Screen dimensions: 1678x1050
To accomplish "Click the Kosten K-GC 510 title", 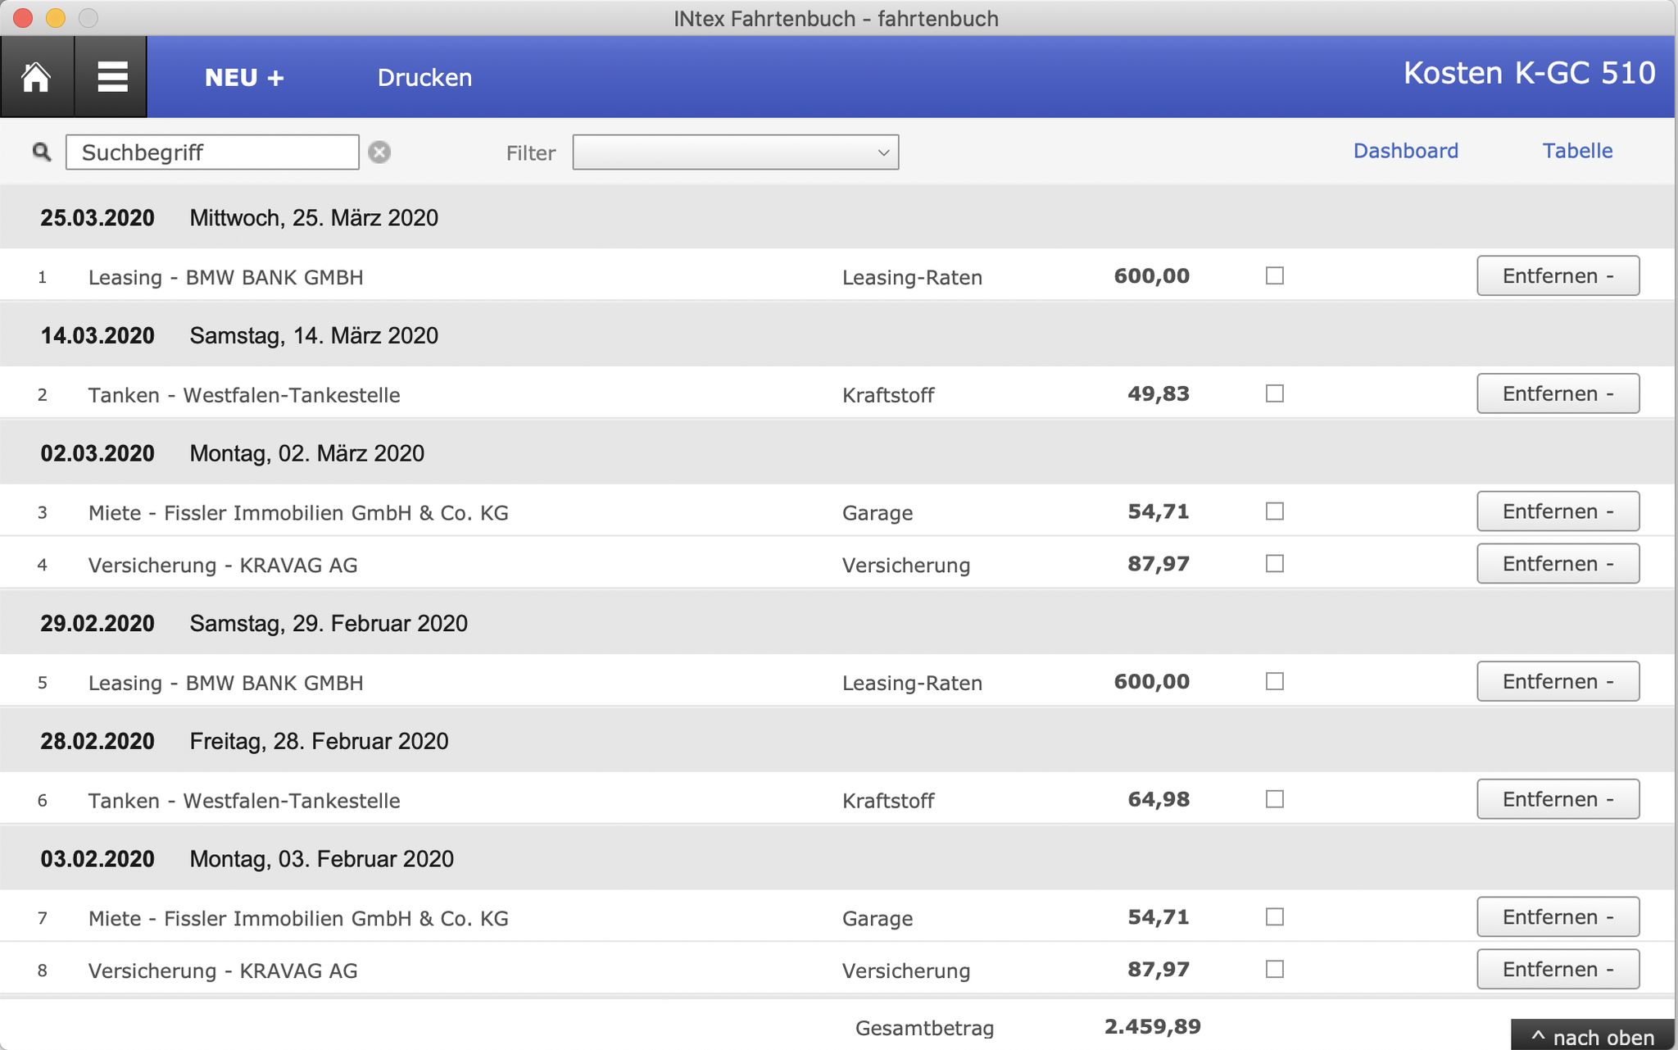I will pos(1529,73).
